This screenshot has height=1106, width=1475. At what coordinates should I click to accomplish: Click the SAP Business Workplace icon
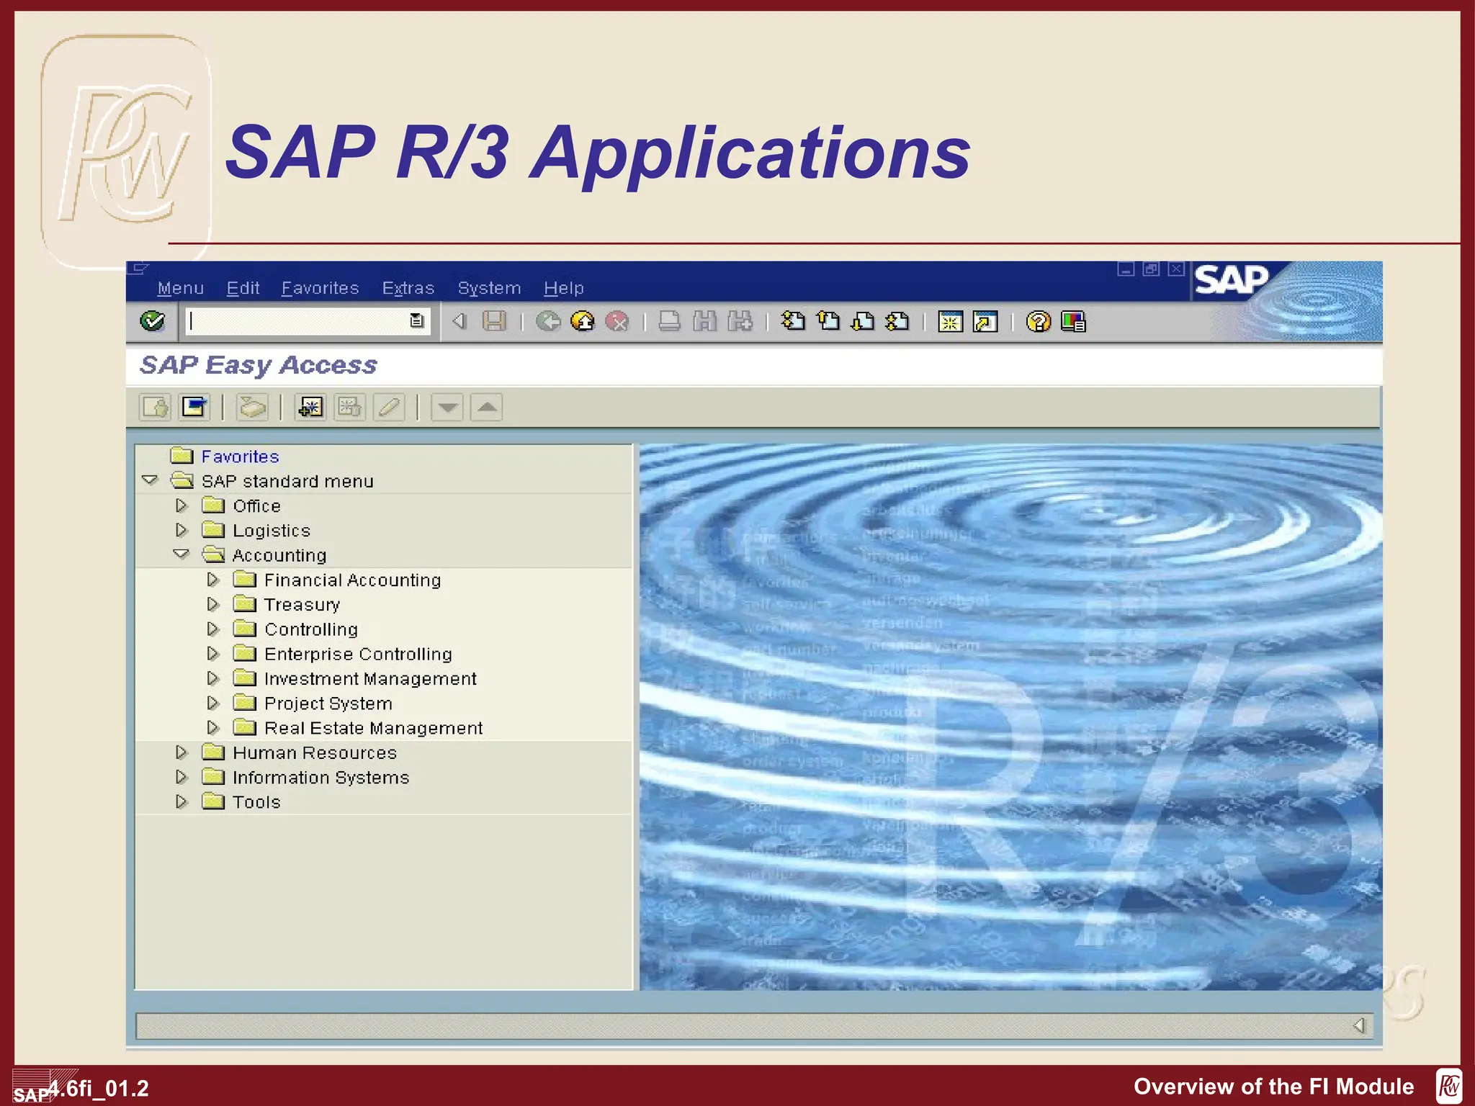coord(252,408)
